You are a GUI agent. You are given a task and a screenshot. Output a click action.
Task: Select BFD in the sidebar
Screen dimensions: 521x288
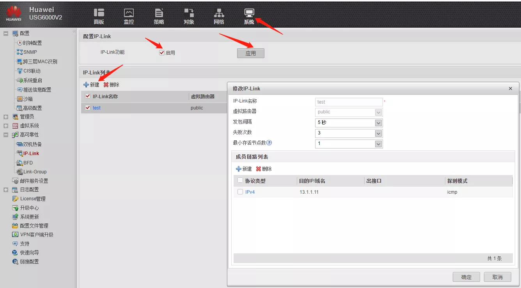(x=28, y=163)
